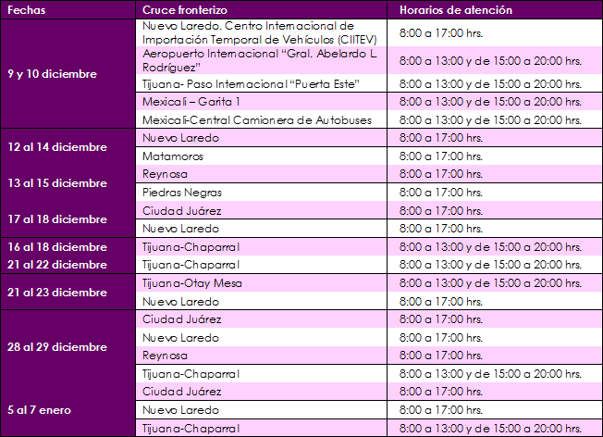The image size is (603, 437).
Task: Click the 'Horarios de atención' column header
Action: click(x=495, y=9)
